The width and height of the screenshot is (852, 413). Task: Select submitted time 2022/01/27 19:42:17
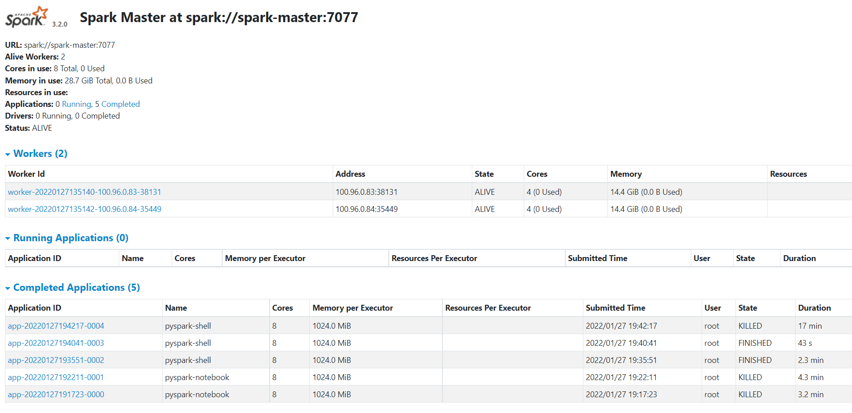pos(621,326)
